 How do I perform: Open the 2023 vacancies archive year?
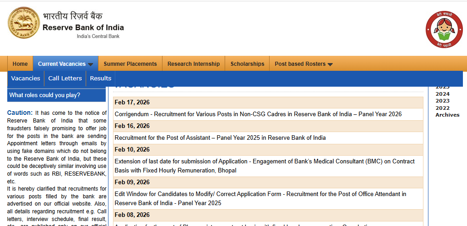[442, 101]
